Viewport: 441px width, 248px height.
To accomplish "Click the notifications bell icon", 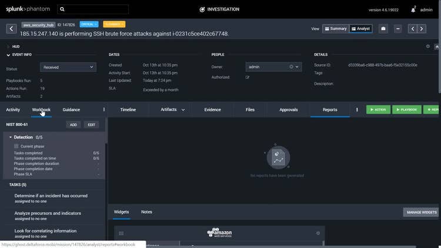I will [413, 9].
